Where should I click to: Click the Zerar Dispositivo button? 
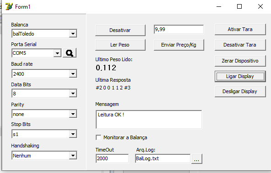tap(240, 61)
